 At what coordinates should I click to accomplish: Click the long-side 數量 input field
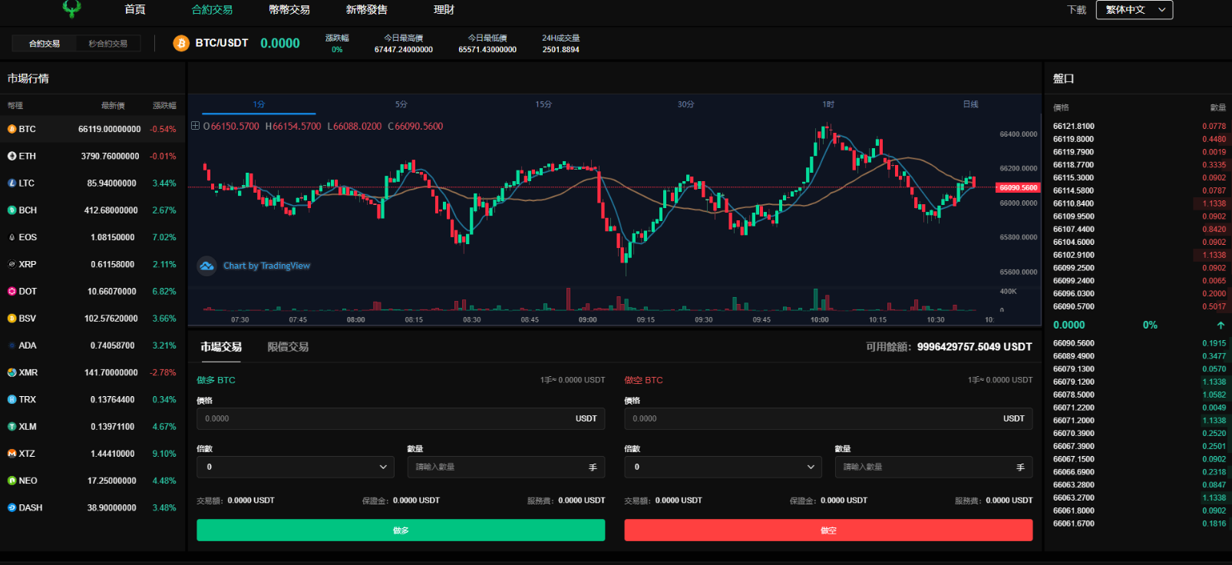(x=499, y=467)
